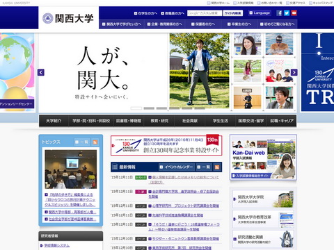Open the 18歳選挙権フォーラム news item

(184, 227)
